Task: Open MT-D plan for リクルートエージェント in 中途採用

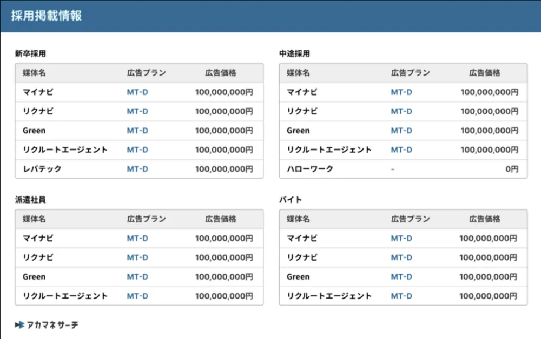Action: pyautogui.click(x=401, y=150)
